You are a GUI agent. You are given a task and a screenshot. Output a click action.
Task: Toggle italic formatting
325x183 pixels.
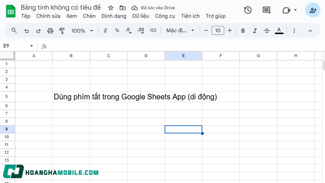tap(255, 31)
